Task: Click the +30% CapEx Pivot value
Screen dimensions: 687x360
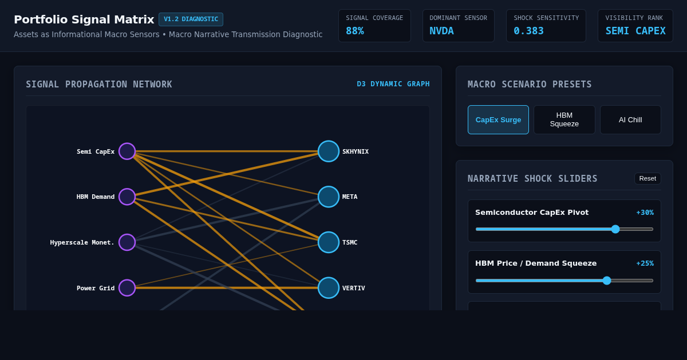Action: (x=645, y=213)
